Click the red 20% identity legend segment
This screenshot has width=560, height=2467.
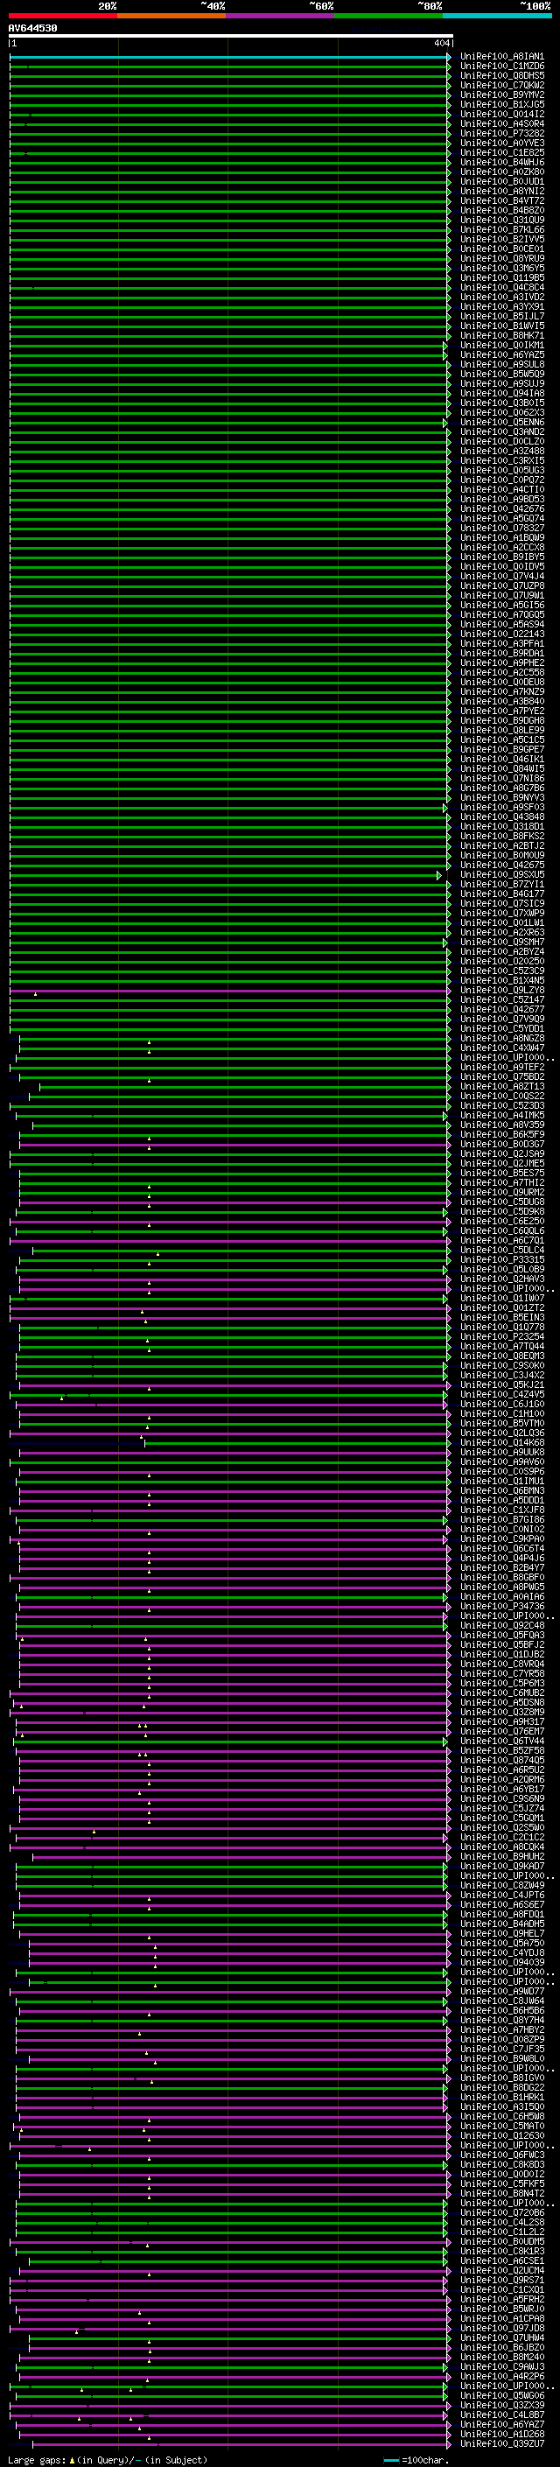tap(63, 17)
